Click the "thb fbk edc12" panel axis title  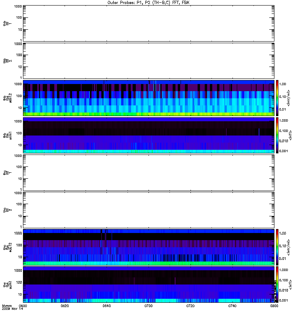[x=7, y=98]
